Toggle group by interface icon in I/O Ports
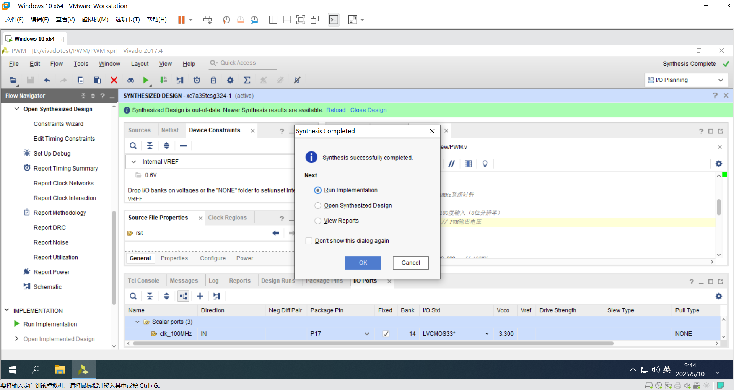The width and height of the screenshot is (734, 390). pos(183,296)
